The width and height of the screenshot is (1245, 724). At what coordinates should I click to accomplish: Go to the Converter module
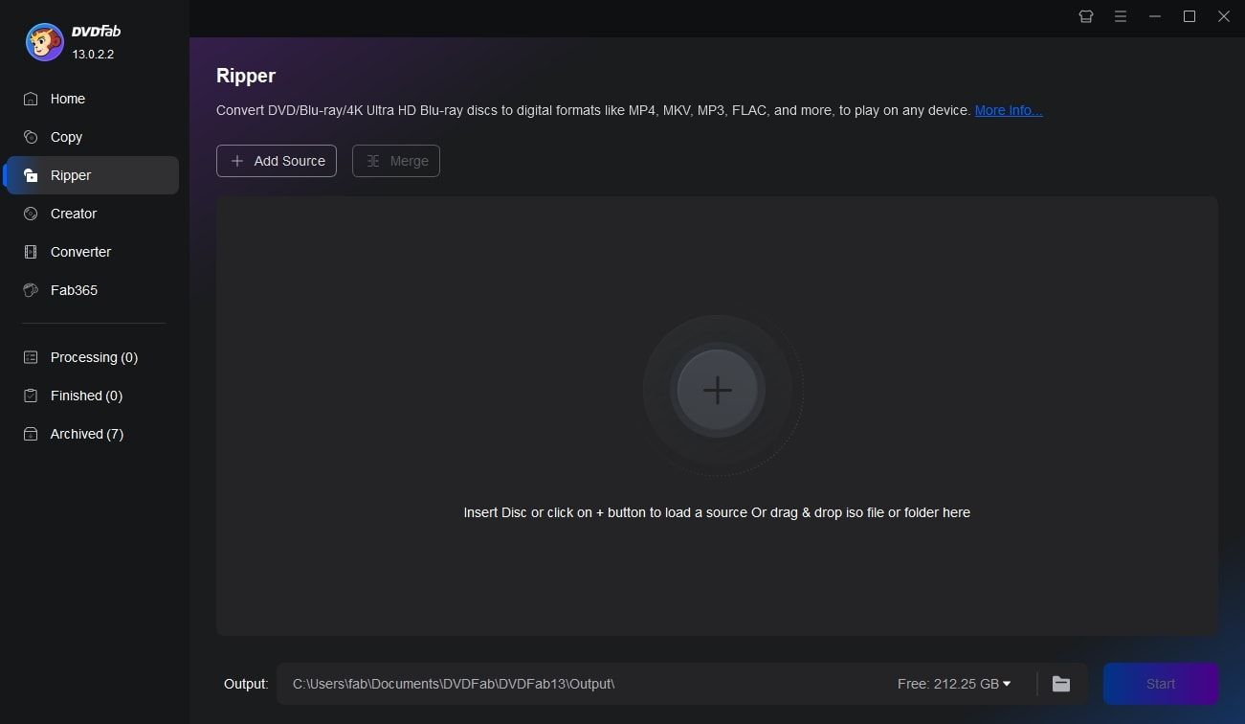(92, 252)
